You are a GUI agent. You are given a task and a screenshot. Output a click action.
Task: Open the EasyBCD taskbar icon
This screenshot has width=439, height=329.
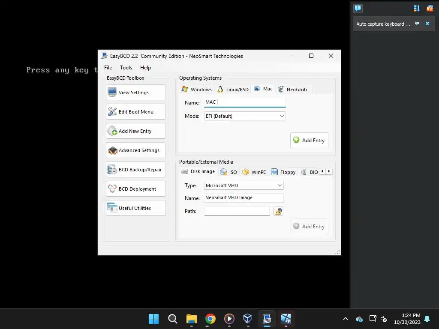pyautogui.click(x=267, y=319)
